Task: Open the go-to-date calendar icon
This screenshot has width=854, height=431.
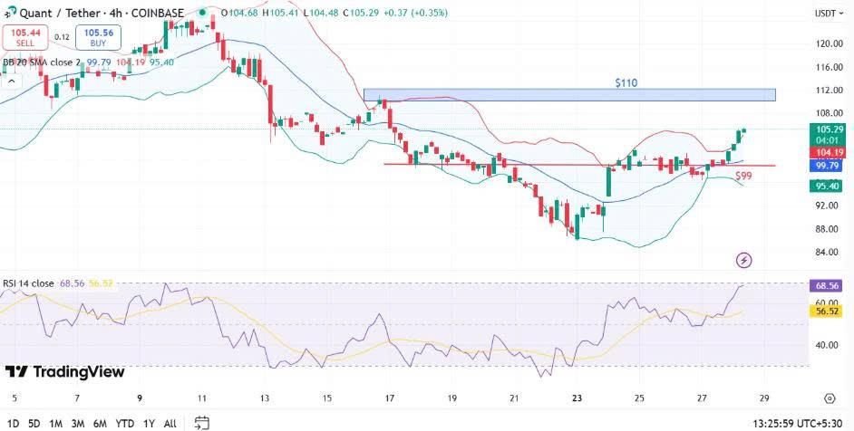Action: coord(202,423)
